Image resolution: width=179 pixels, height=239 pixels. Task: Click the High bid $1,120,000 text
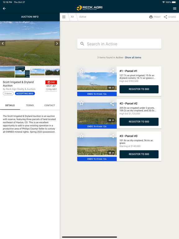tap(130, 114)
